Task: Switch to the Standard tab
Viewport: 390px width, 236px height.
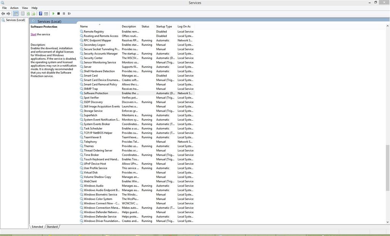Action: click(x=52, y=227)
